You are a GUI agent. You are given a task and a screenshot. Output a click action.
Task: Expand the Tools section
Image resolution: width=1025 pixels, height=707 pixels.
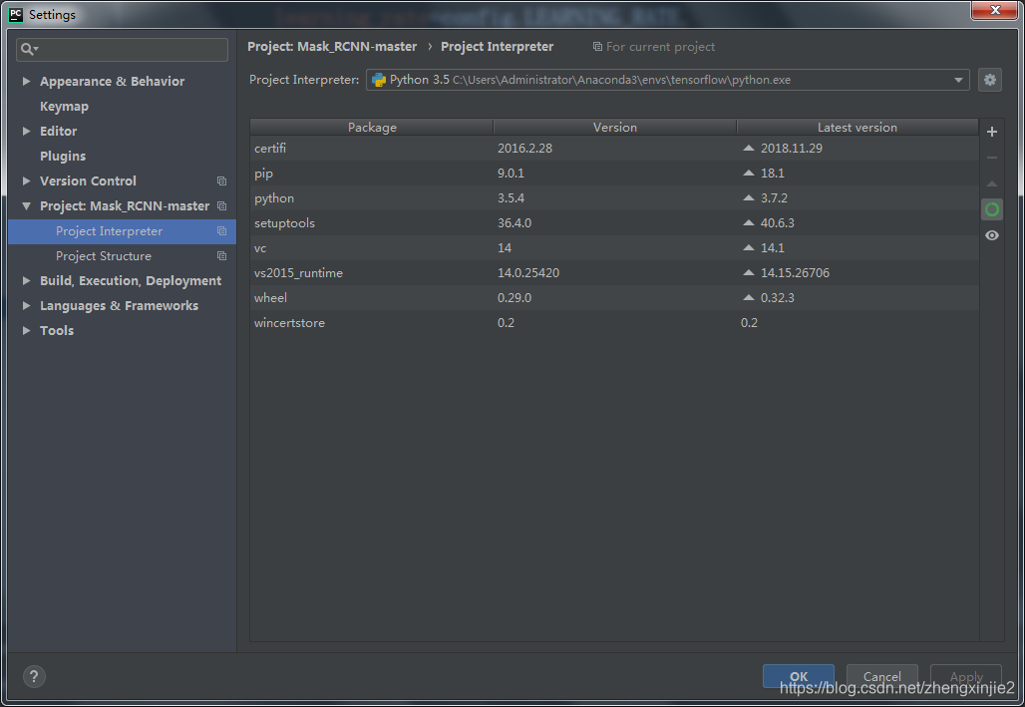(x=26, y=330)
